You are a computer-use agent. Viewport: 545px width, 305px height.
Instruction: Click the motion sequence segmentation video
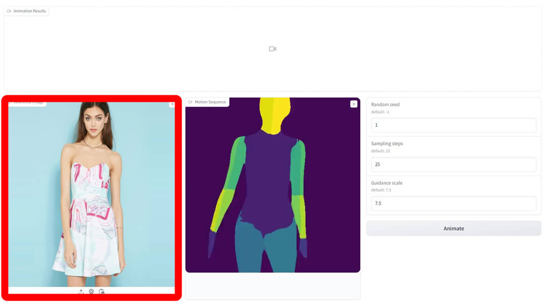point(272,185)
